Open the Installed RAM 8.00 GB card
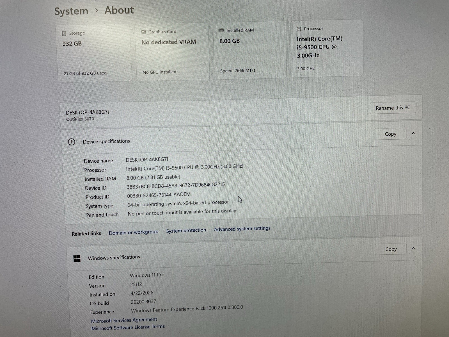This screenshot has height=337, width=449. [x=250, y=50]
